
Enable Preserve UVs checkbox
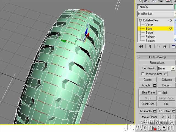(143, 74)
